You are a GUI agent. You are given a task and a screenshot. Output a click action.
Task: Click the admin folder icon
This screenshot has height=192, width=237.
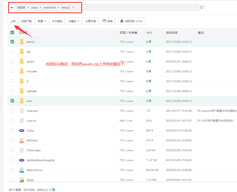[x=22, y=42]
